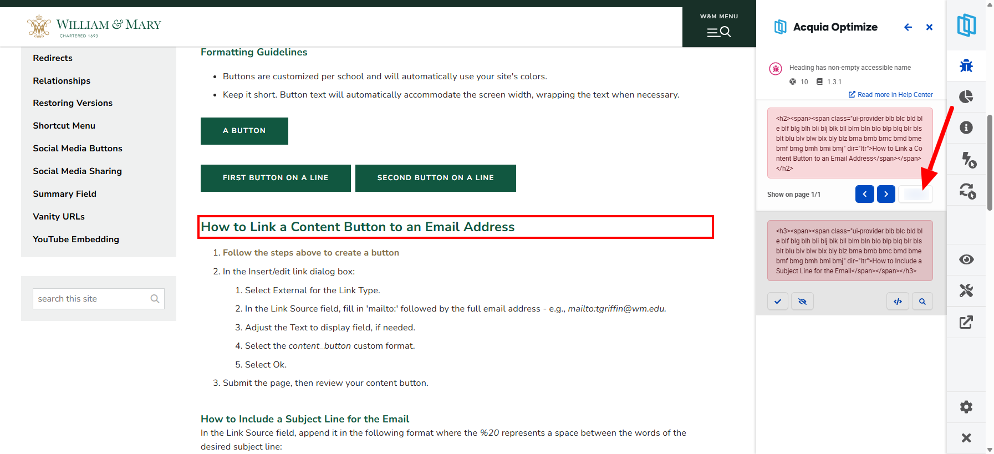Screen dimensions: 994x454
Task: Open Summary Field page
Action: click(x=64, y=194)
